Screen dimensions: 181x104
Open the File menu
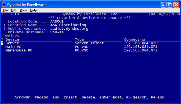[x=5, y=10]
